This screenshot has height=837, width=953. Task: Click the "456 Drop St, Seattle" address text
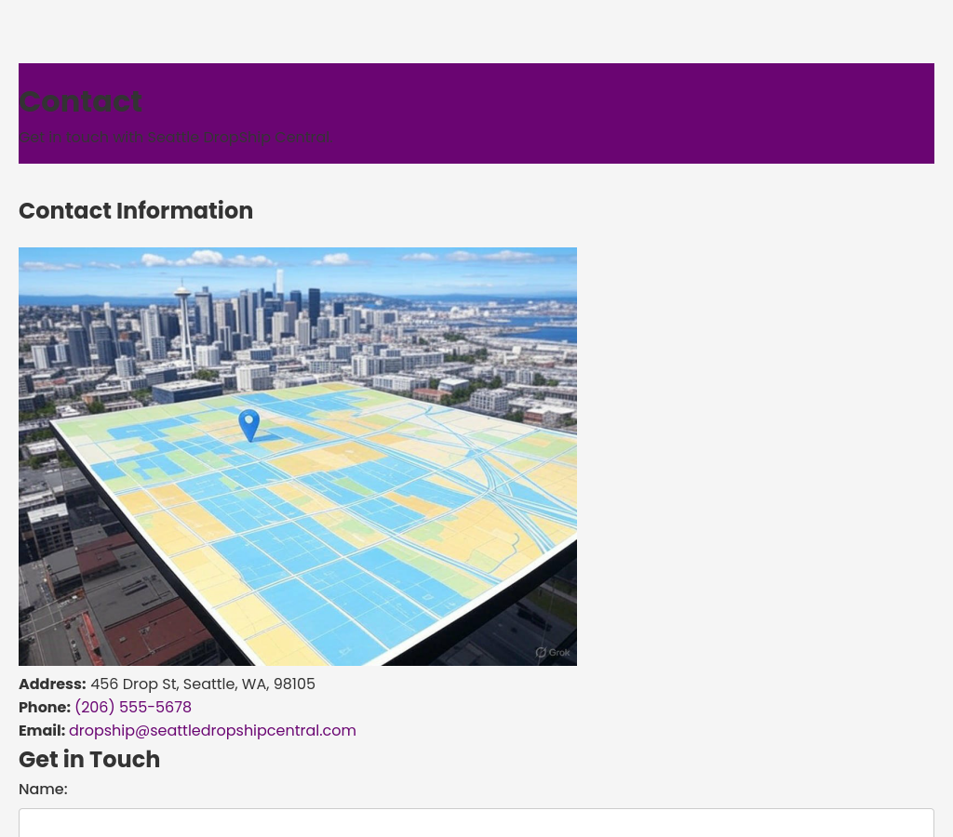point(202,684)
